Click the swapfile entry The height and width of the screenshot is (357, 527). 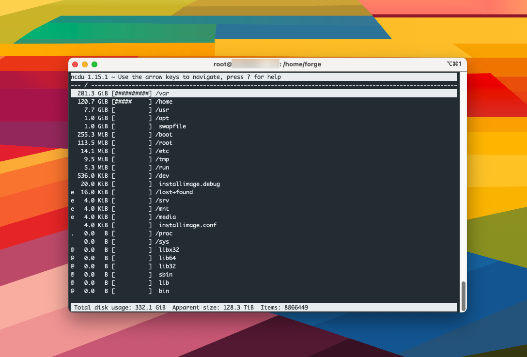172,126
